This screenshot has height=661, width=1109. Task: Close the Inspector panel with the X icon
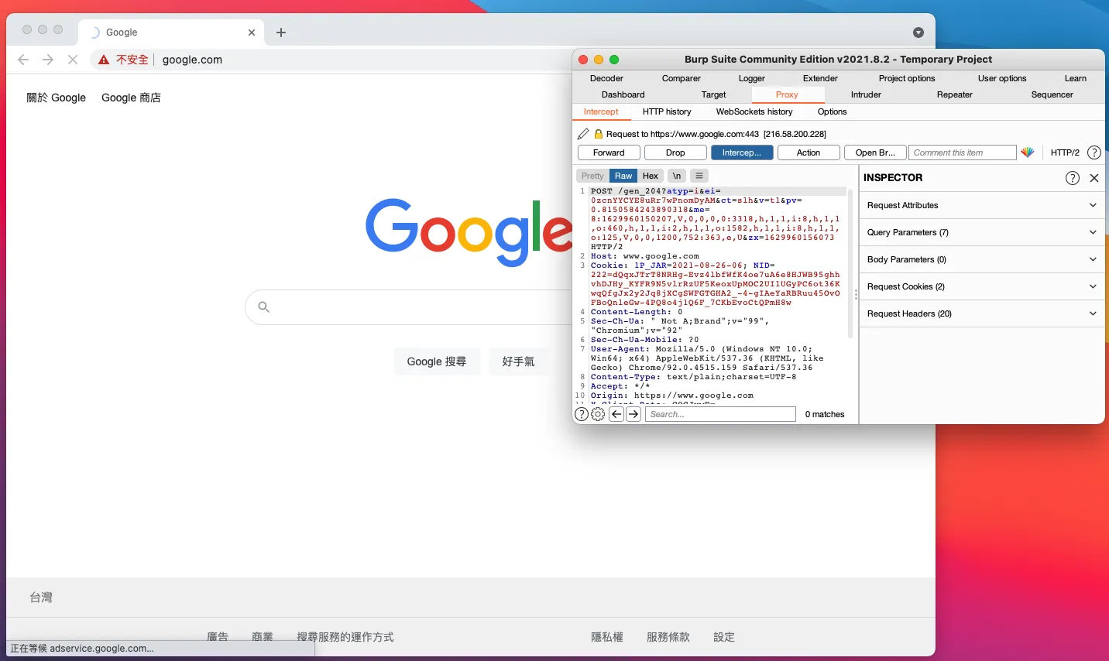(1094, 178)
